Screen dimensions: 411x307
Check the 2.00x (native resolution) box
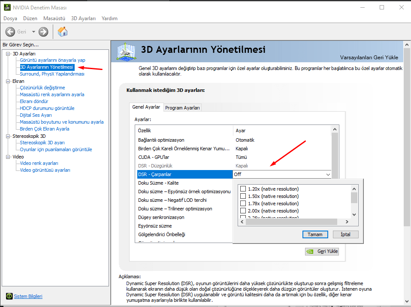243,210
